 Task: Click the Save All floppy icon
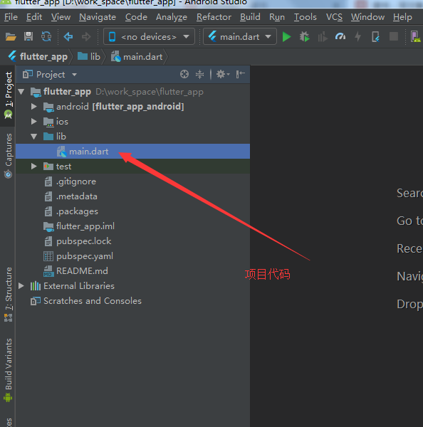[x=28, y=36]
